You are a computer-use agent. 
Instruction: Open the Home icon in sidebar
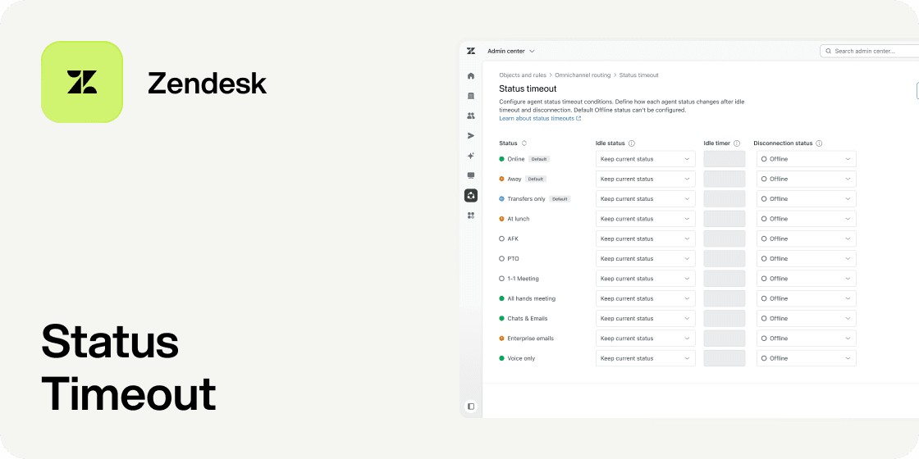(471, 75)
